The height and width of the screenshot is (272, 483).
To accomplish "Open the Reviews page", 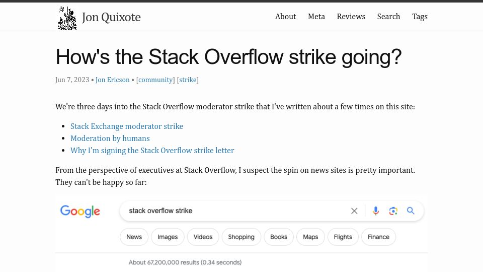I will [351, 16].
